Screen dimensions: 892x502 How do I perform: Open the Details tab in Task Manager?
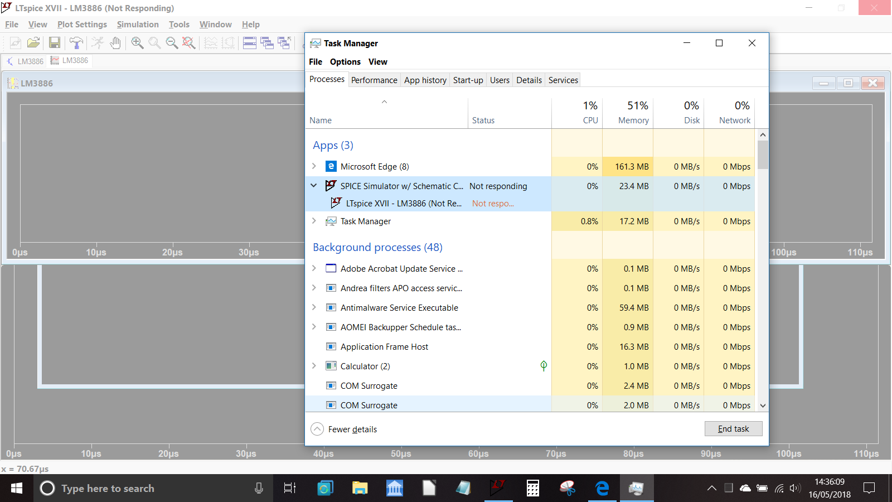[529, 80]
